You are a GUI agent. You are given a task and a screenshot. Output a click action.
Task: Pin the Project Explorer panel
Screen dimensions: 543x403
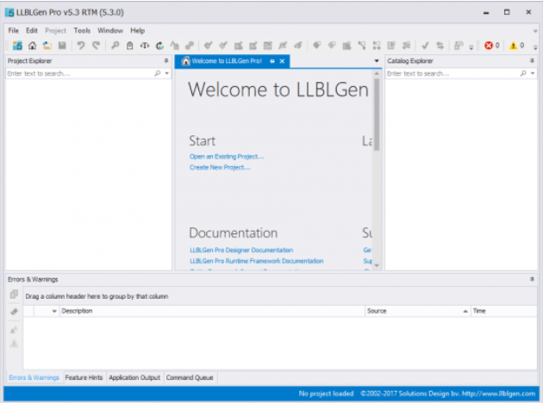pyautogui.click(x=166, y=60)
